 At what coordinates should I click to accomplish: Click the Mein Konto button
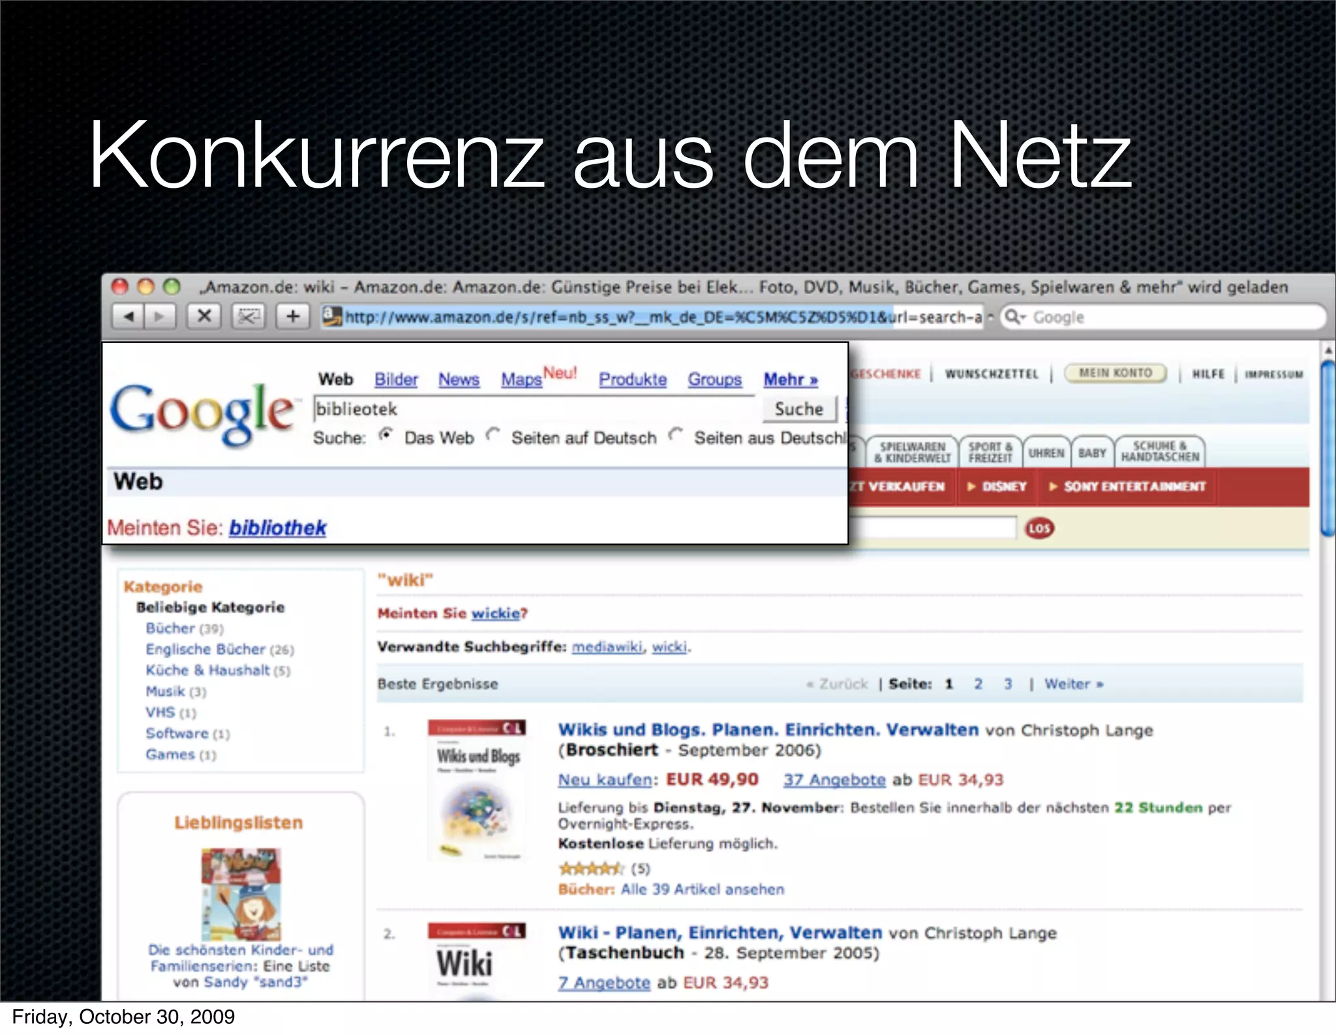[1116, 373]
